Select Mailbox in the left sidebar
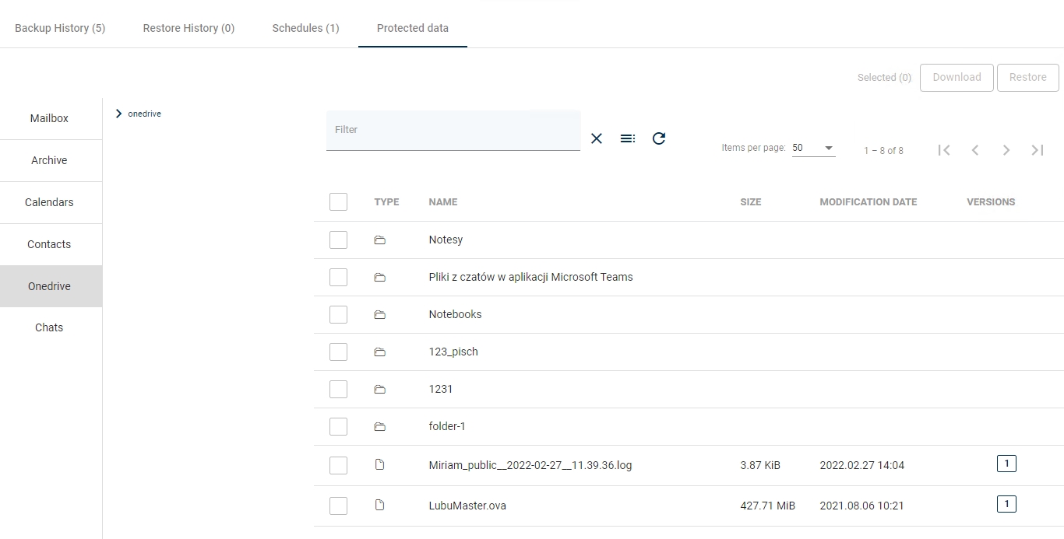 (49, 118)
